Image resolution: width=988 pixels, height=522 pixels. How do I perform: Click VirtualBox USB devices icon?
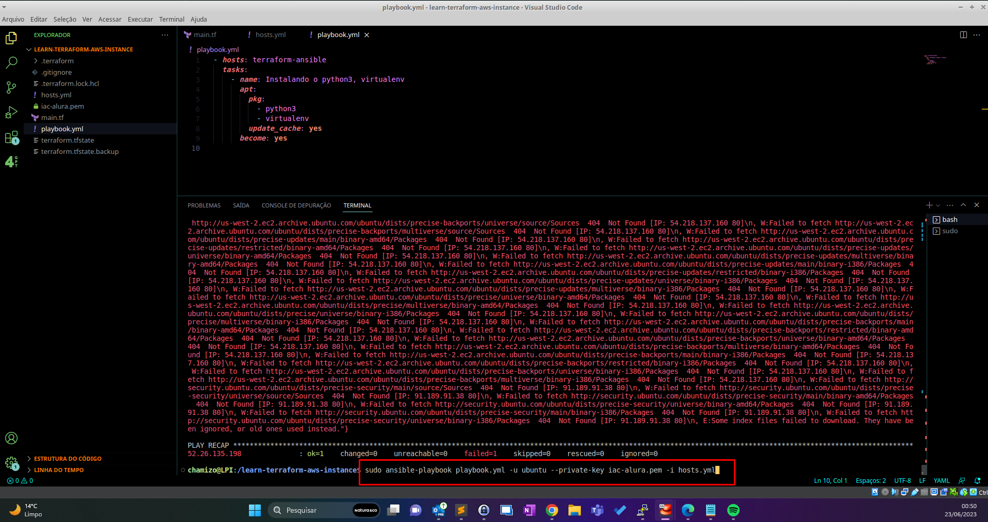click(915, 492)
